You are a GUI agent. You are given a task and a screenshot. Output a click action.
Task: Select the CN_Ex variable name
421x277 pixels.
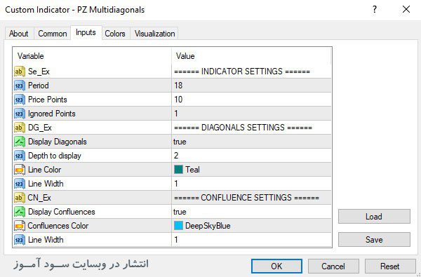[x=39, y=198]
